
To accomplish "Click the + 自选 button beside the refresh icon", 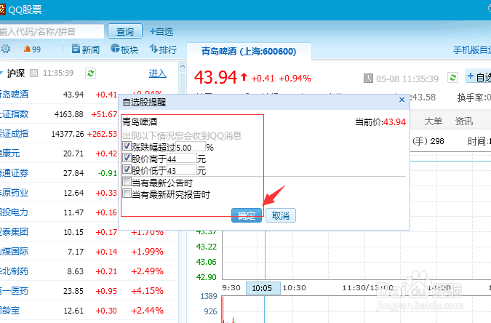I will (x=478, y=76).
